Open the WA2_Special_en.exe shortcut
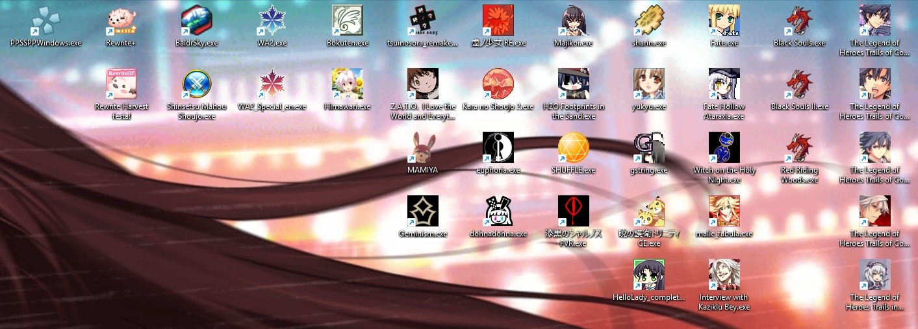918x329 pixels. coord(272,84)
